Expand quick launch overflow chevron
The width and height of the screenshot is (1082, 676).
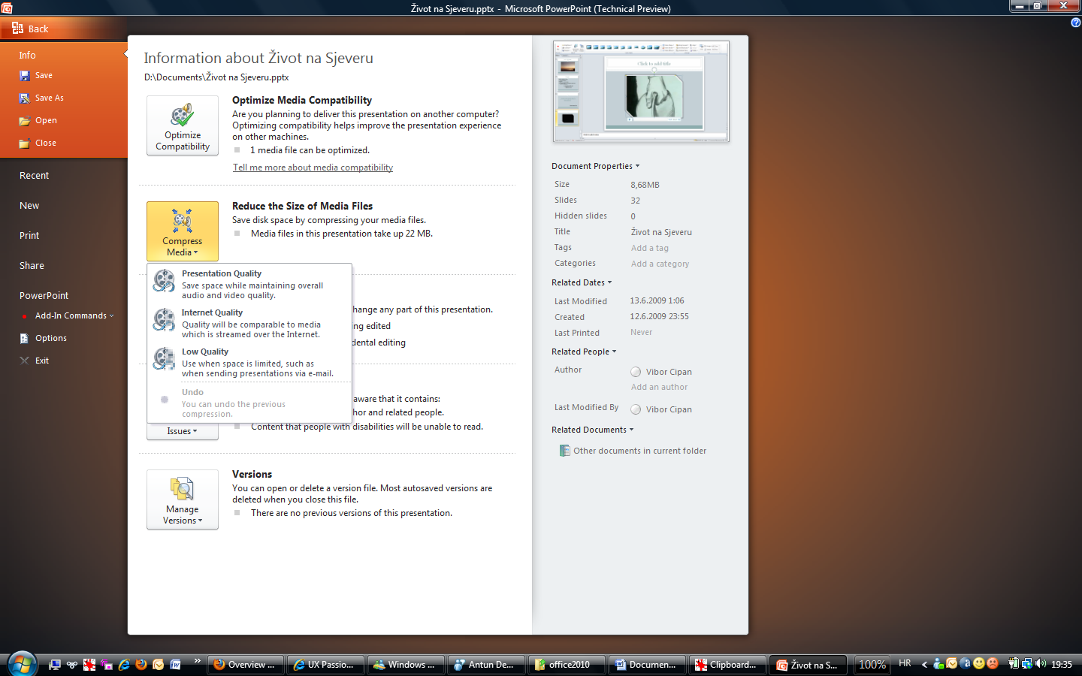coord(198,661)
